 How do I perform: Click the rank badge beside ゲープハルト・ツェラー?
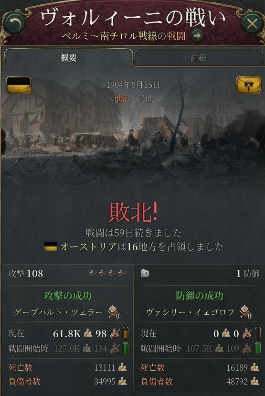(x=114, y=312)
